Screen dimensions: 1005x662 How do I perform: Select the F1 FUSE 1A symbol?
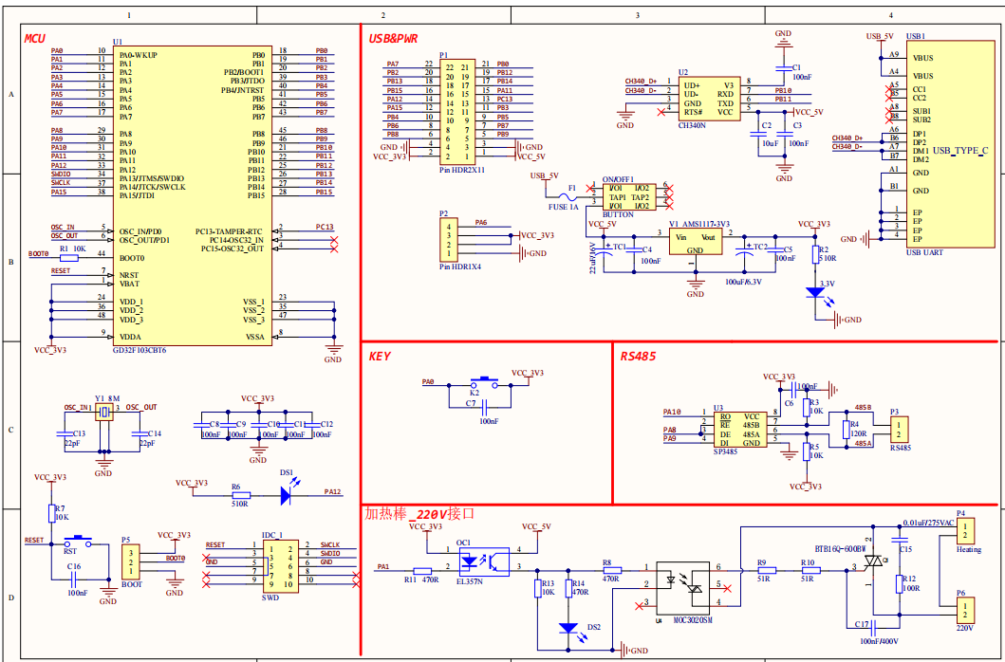point(572,191)
